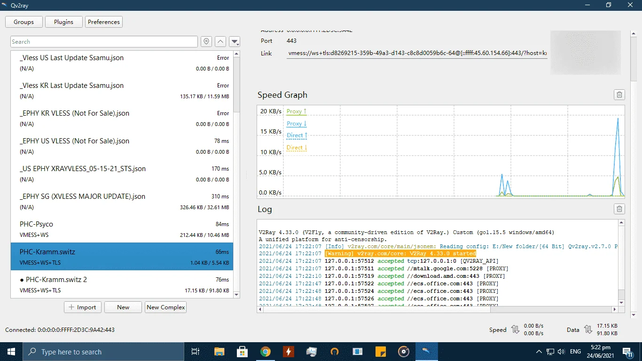
Task: Focus the connection Search field
Action: click(x=104, y=41)
